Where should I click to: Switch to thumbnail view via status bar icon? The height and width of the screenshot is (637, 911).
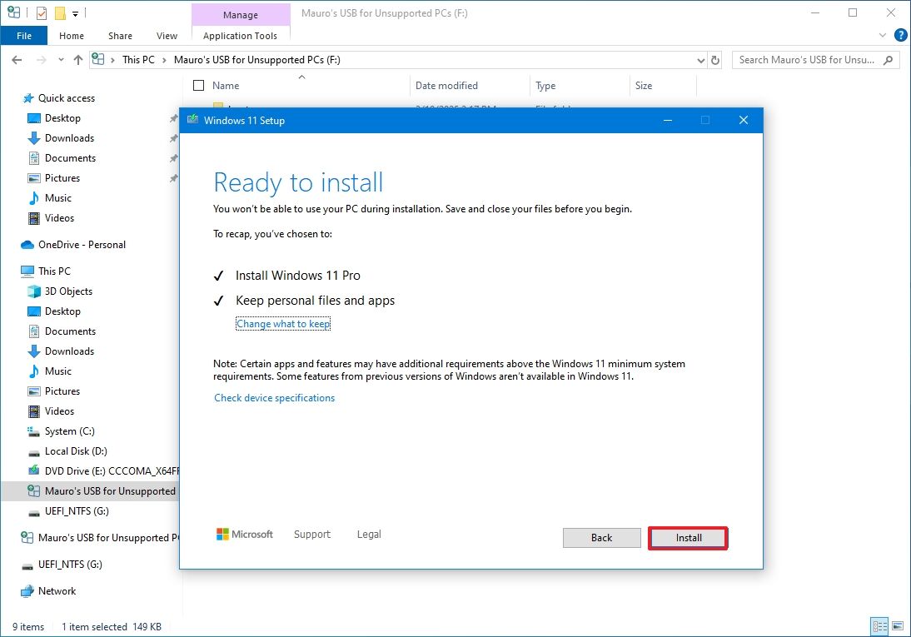tap(898, 626)
